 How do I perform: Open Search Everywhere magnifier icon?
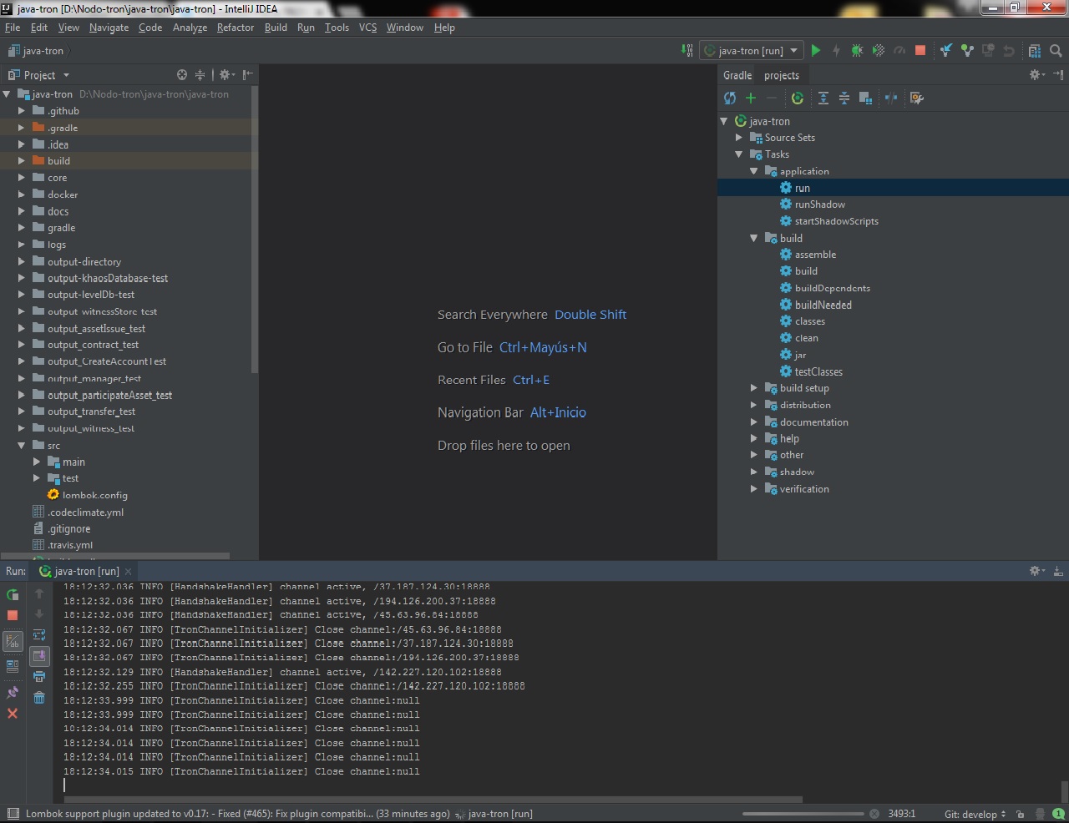[1056, 51]
